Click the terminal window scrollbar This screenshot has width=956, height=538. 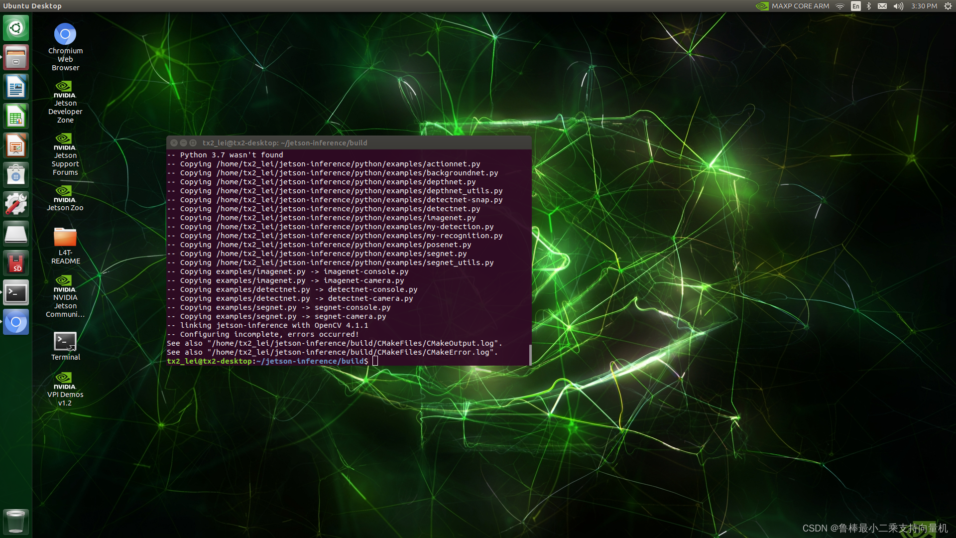point(530,355)
